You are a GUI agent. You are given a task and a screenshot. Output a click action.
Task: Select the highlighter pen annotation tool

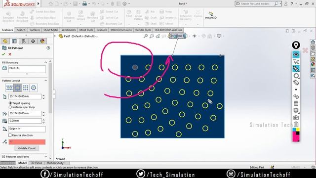[x=296, y=69]
